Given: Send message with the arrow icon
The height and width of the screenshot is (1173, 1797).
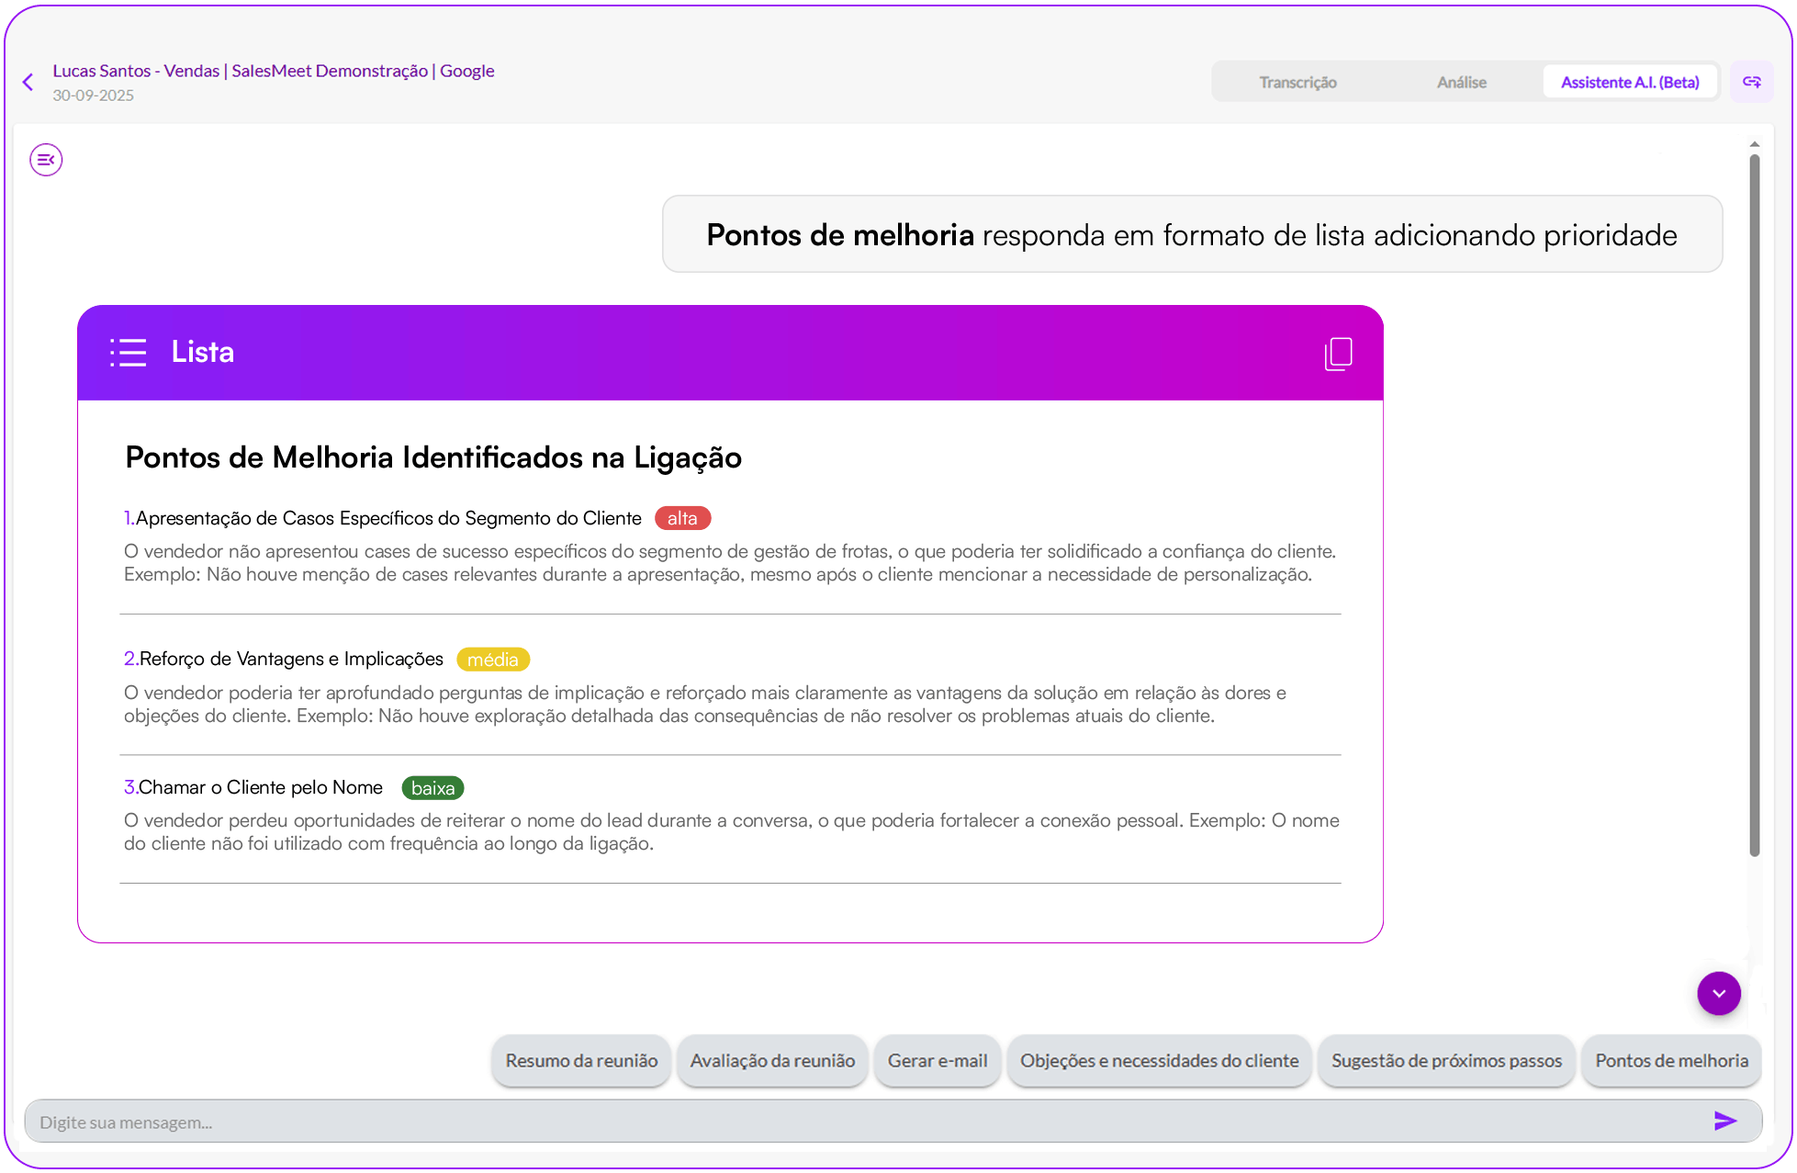Looking at the screenshot, I should [1724, 1121].
